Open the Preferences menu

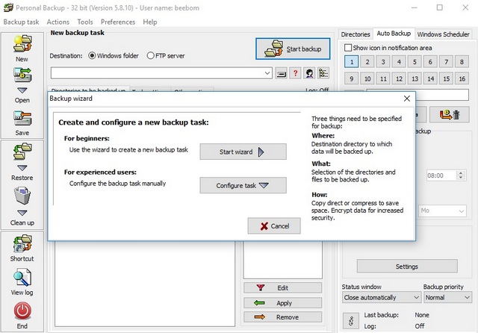click(x=118, y=22)
